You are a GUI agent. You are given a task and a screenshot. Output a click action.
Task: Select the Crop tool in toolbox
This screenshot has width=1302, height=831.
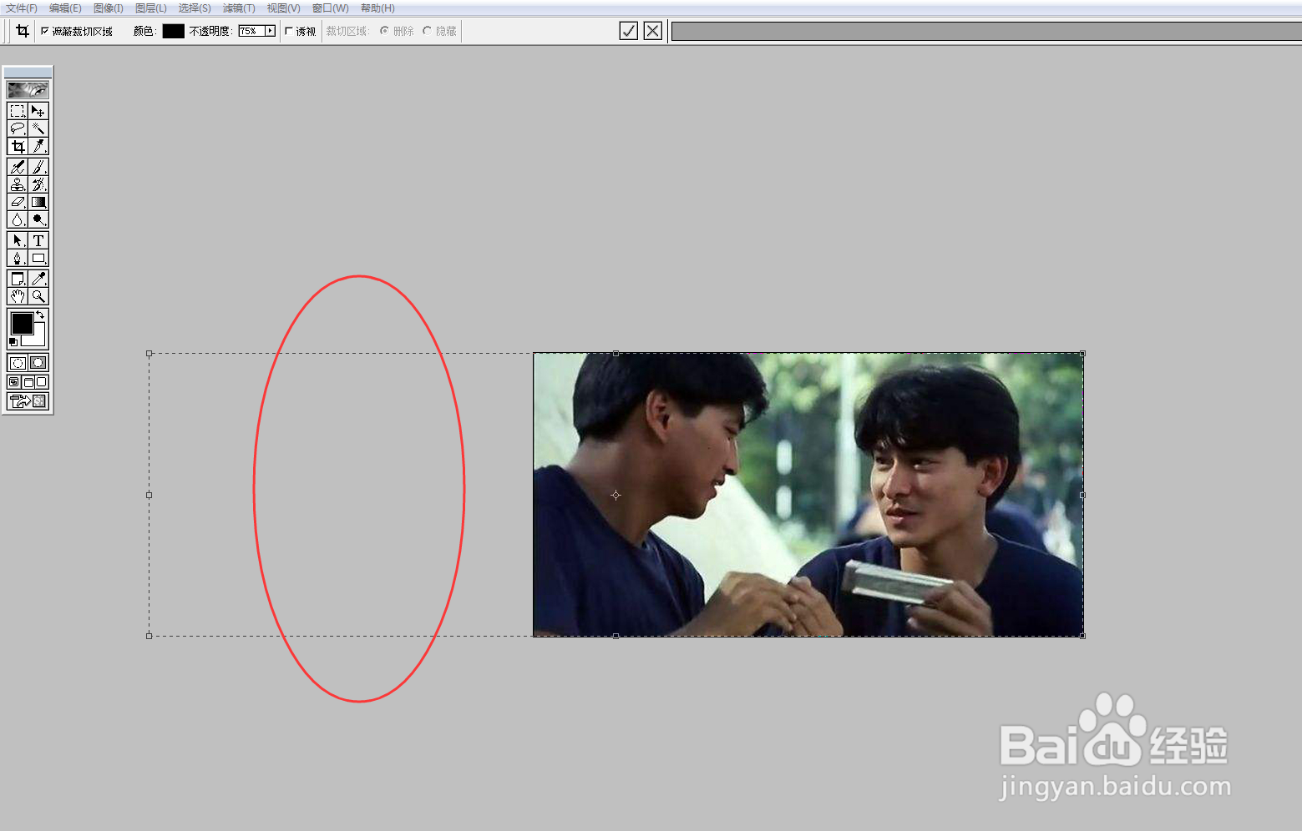(x=18, y=146)
